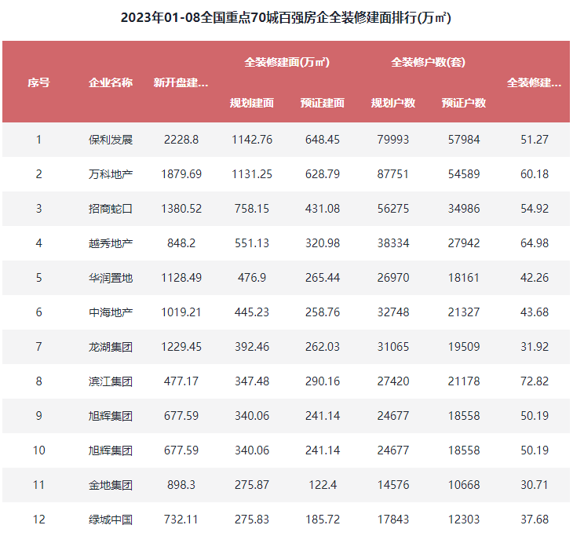Click value 1128.49 for 华润置地
The image size is (573, 536).
[x=181, y=278]
